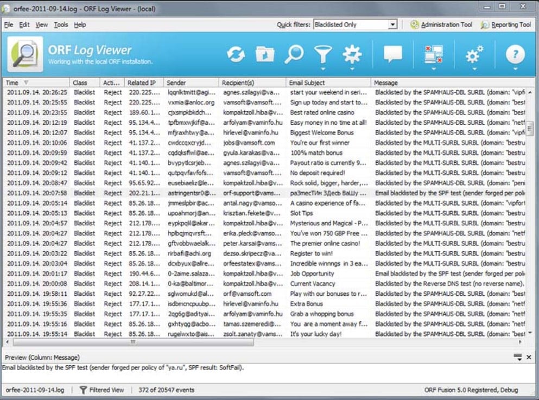Click the speech bubble toolbar icon
Image resolution: width=539 pixels, height=400 pixels.
point(392,54)
